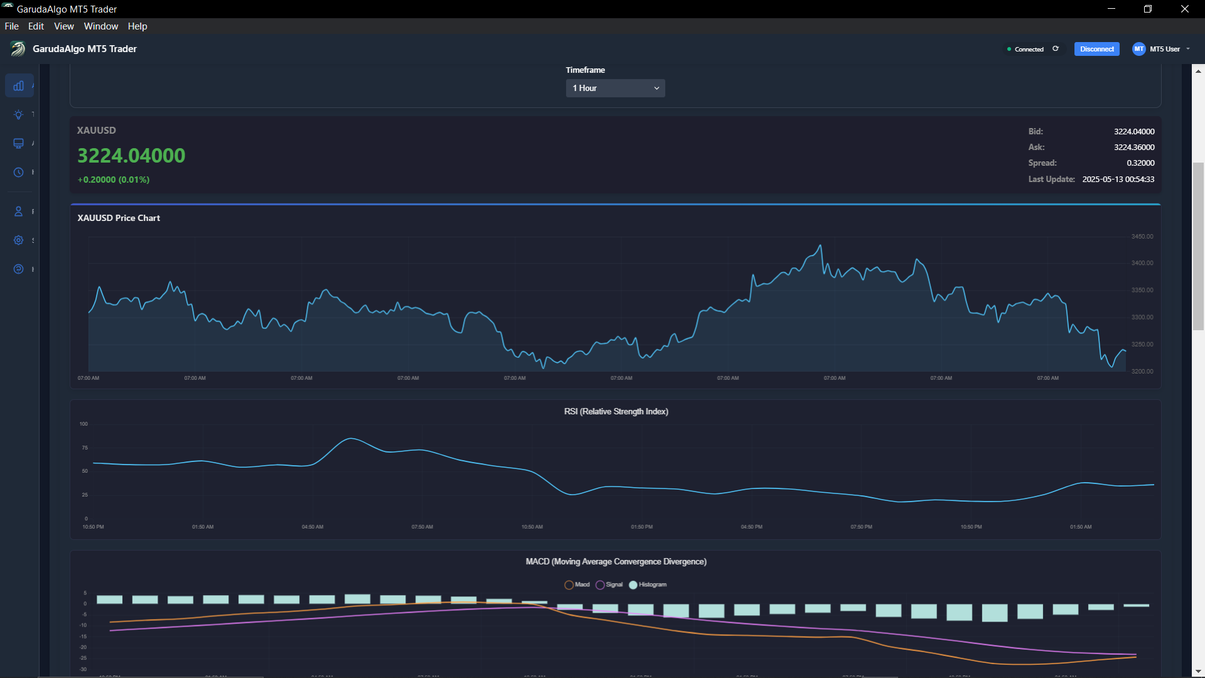1205x678 pixels.
Task: Expand the MT5 User account menu arrow
Action: point(1188,49)
